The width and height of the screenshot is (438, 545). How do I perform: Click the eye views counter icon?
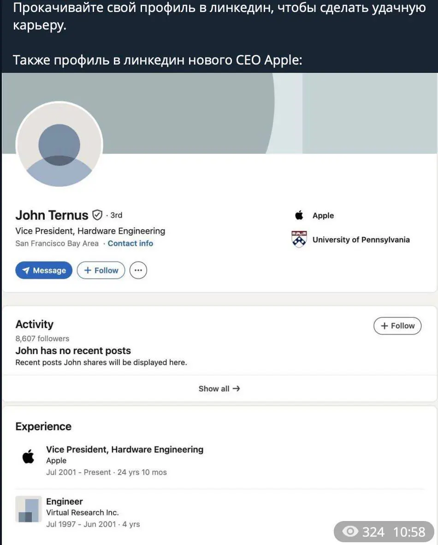[x=350, y=531]
